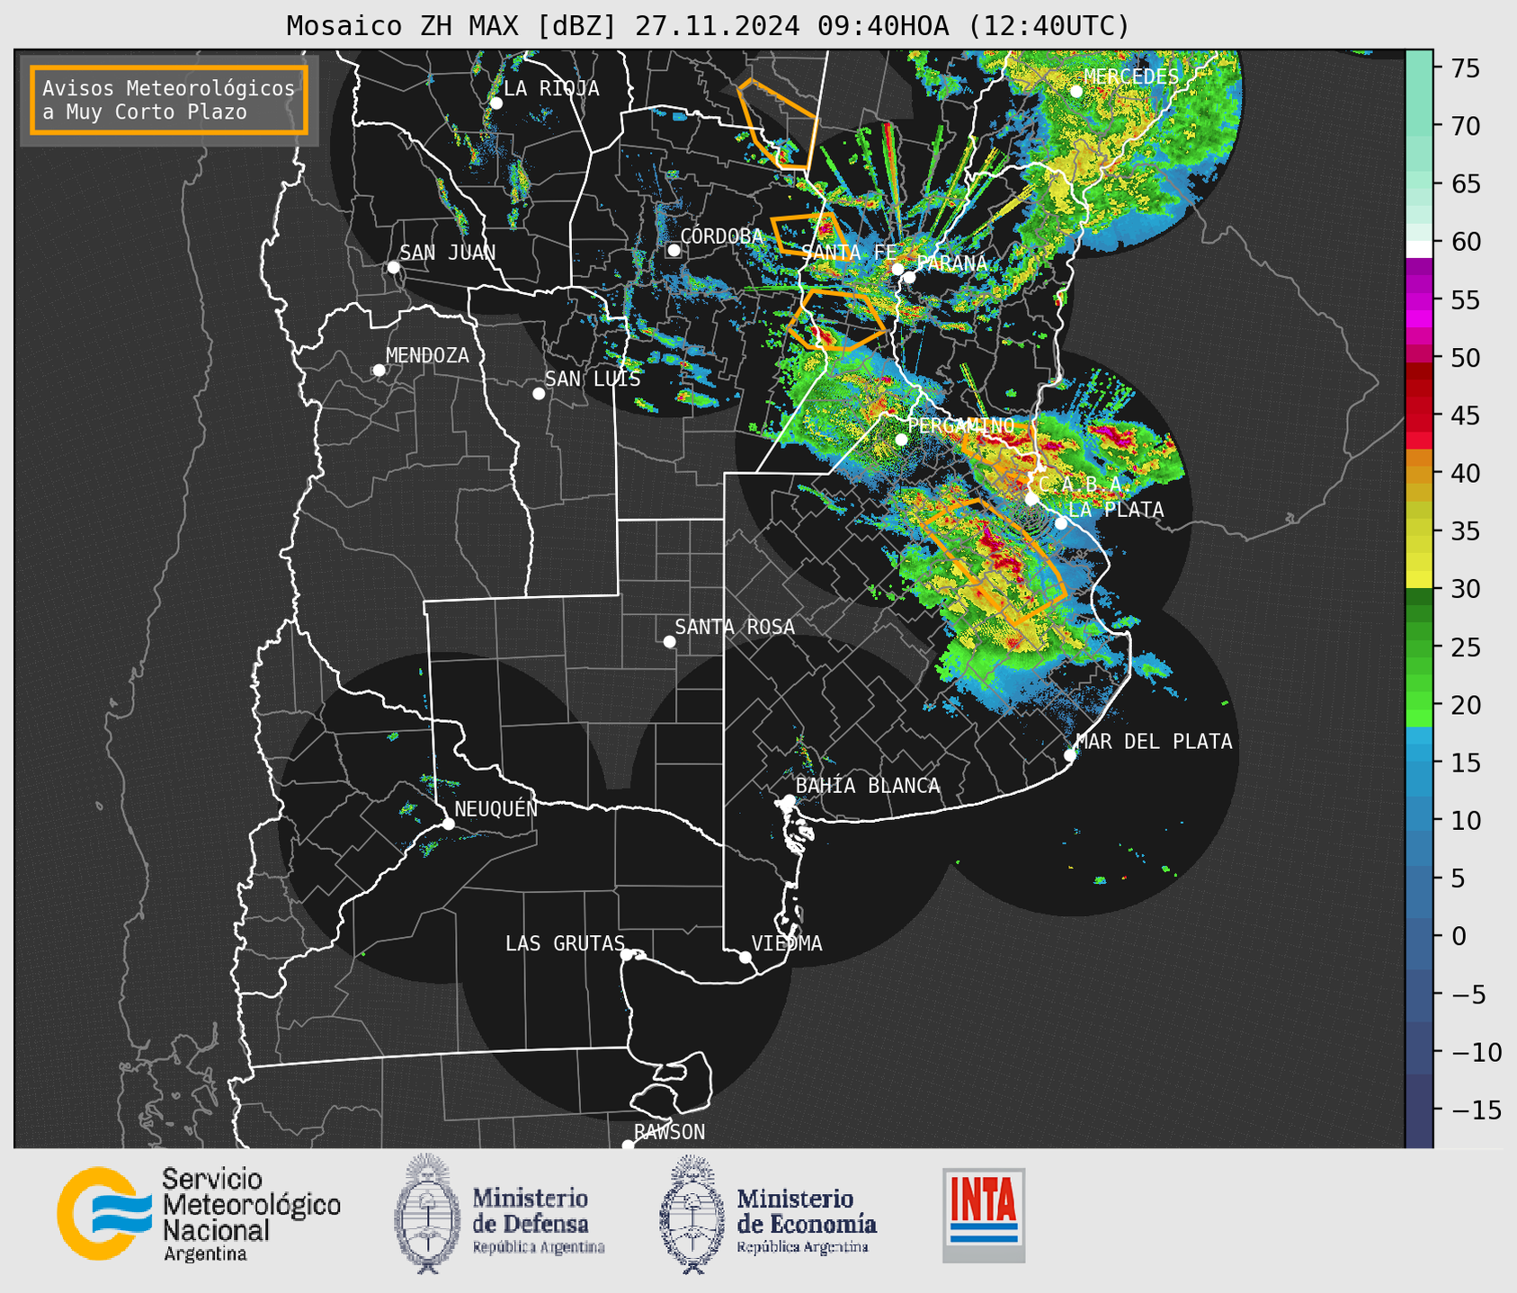1517x1293 pixels.
Task: Select the SANTA ROSA city label
Action: [x=735, y=627]
